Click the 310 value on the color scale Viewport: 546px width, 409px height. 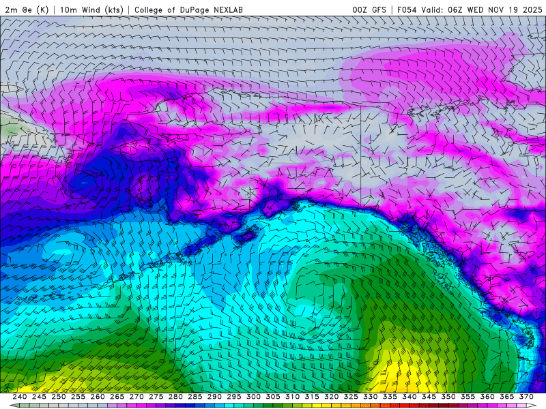(x=293, y=397)
